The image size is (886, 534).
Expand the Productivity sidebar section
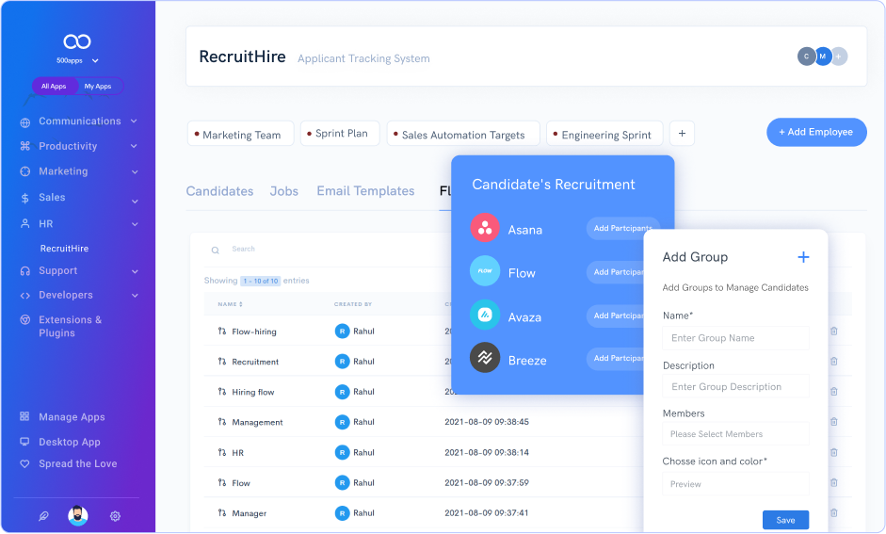coord(134,147)
